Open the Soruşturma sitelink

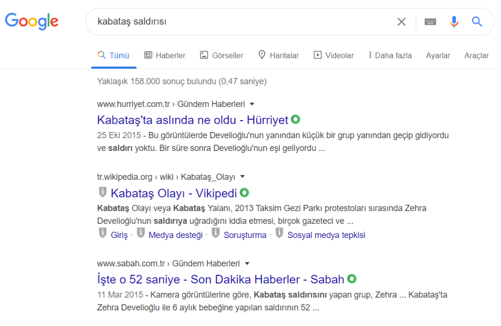(245, 235)
